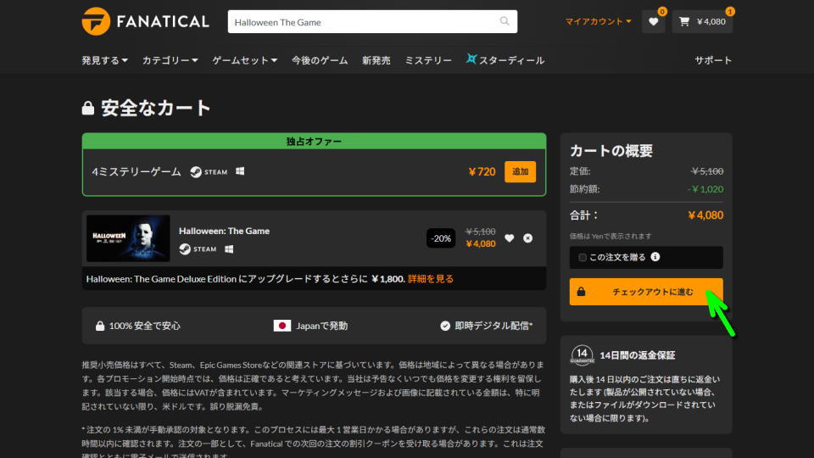This screenshot has width=814, height=458.
Task: Open the Fanatical logo home link
Action: [x=145, y=21]
